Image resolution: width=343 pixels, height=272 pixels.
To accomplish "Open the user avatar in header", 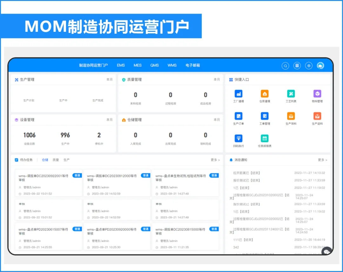I will [320, 66].
